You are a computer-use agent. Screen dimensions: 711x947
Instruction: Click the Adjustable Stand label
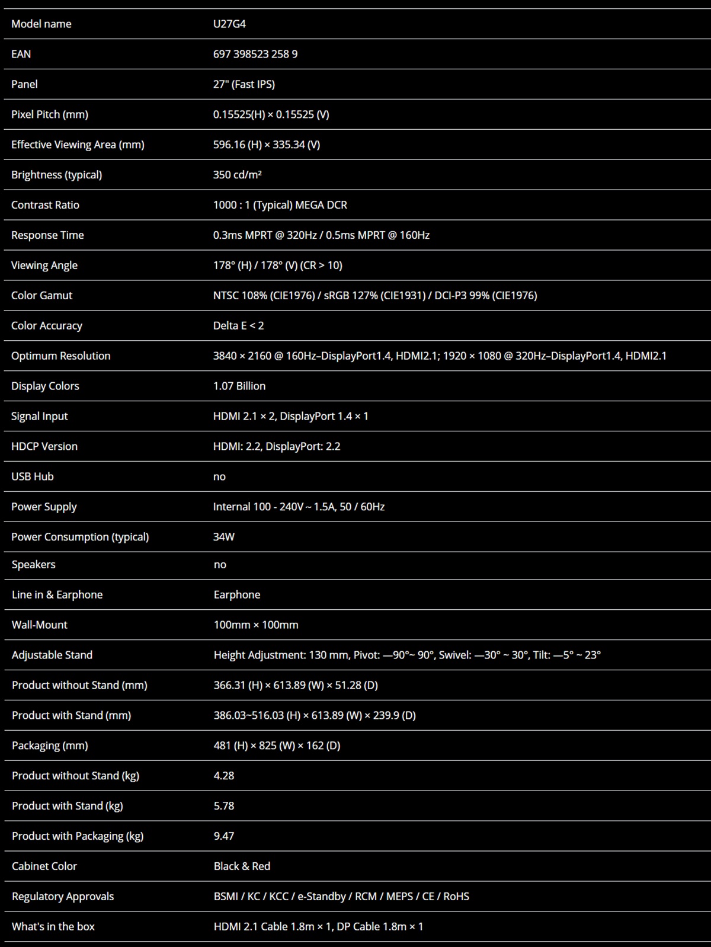52,655
